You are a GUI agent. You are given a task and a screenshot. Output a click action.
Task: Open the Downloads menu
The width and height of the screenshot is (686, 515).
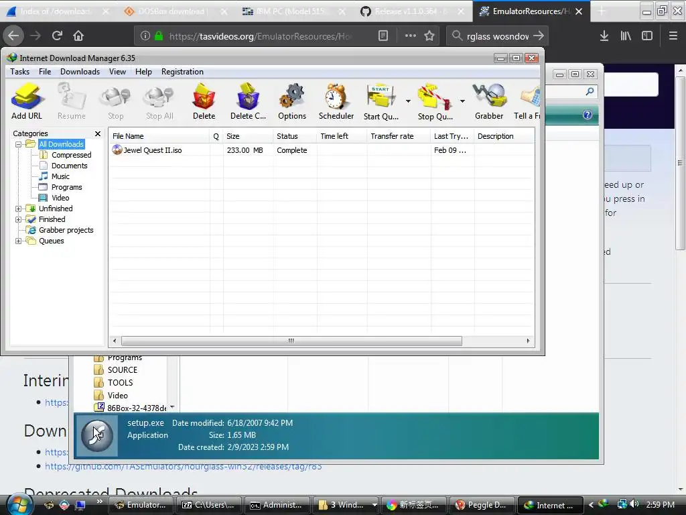[x=80, y=72]
